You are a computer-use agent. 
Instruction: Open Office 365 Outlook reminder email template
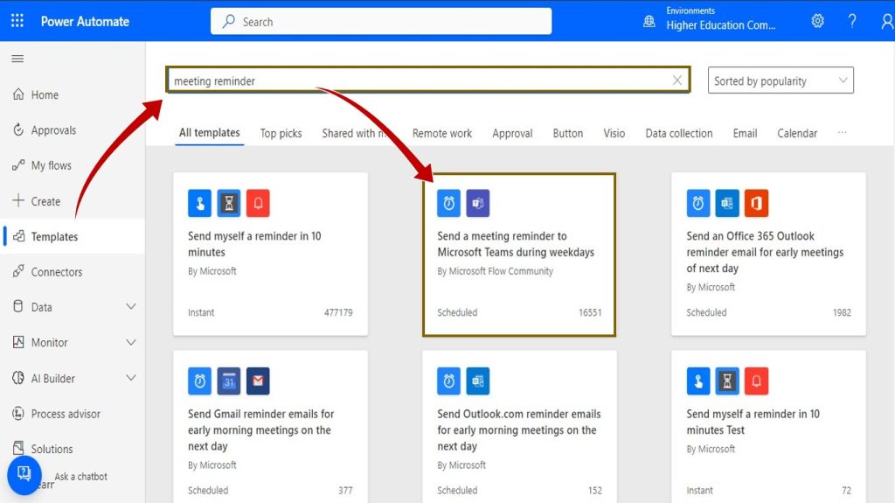coord(768,255)
